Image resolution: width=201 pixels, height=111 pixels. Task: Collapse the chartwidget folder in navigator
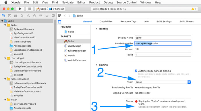pyautogui.click(x=5, y=58)
